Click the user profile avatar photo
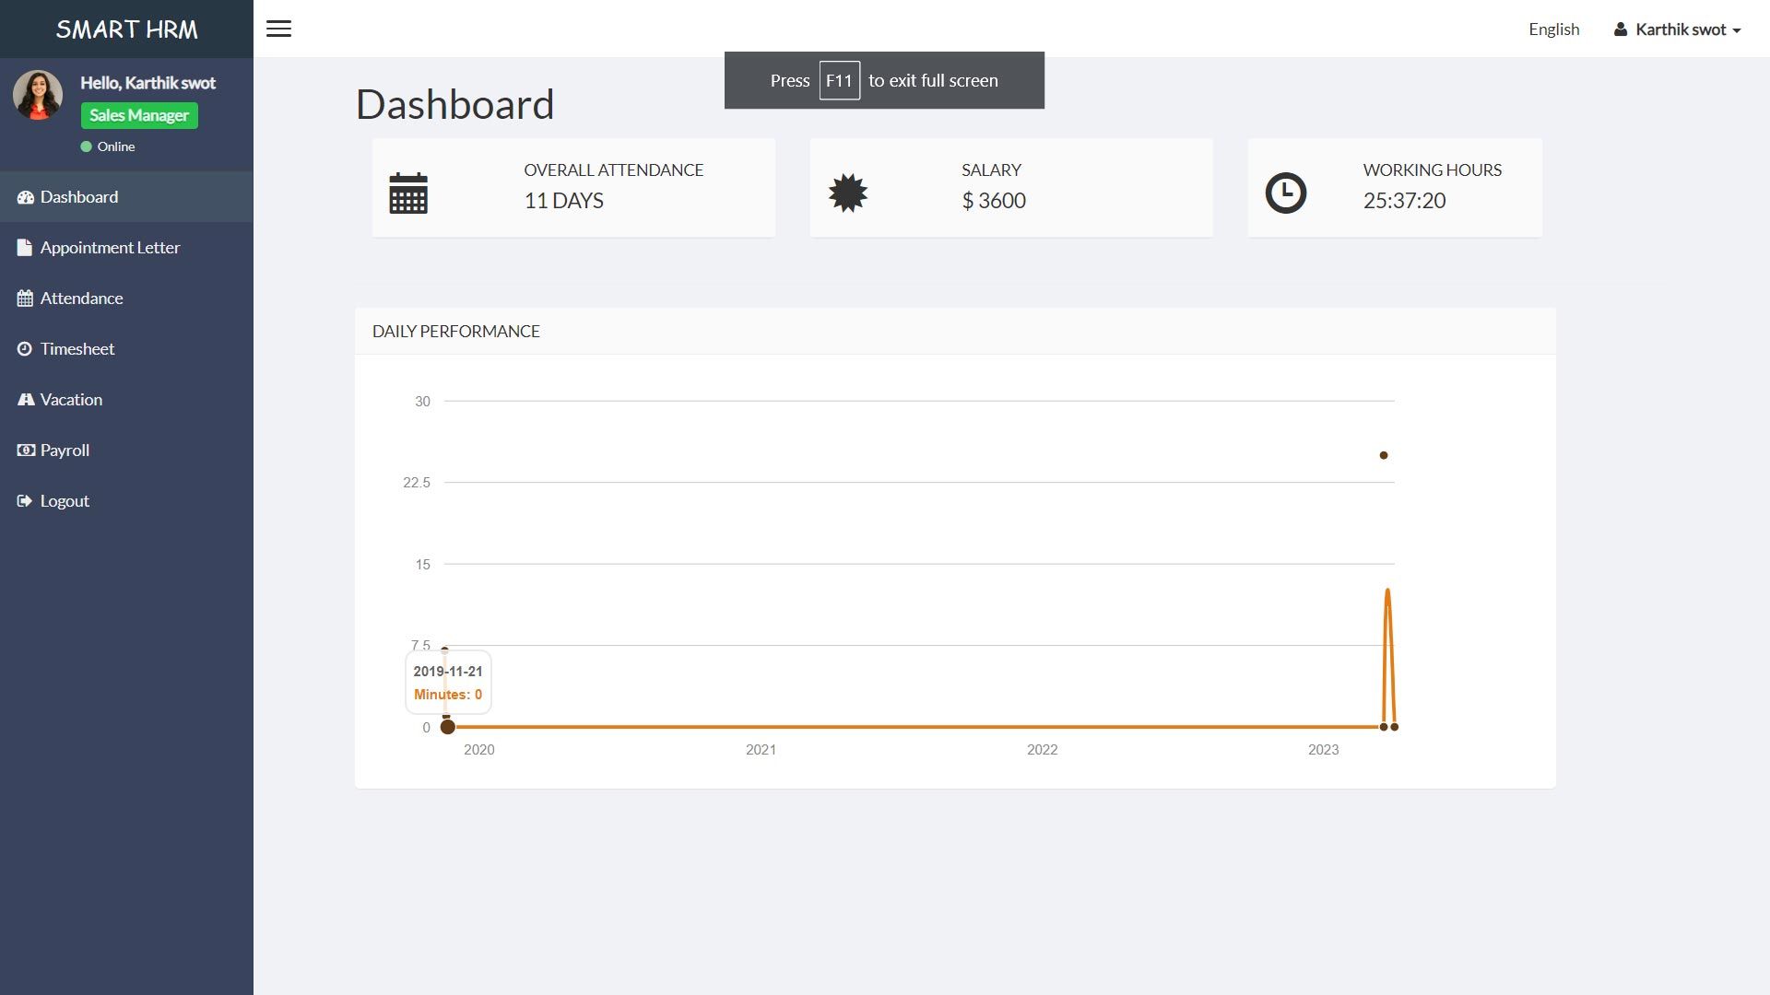1770x995 pixels. coord(38,95)
